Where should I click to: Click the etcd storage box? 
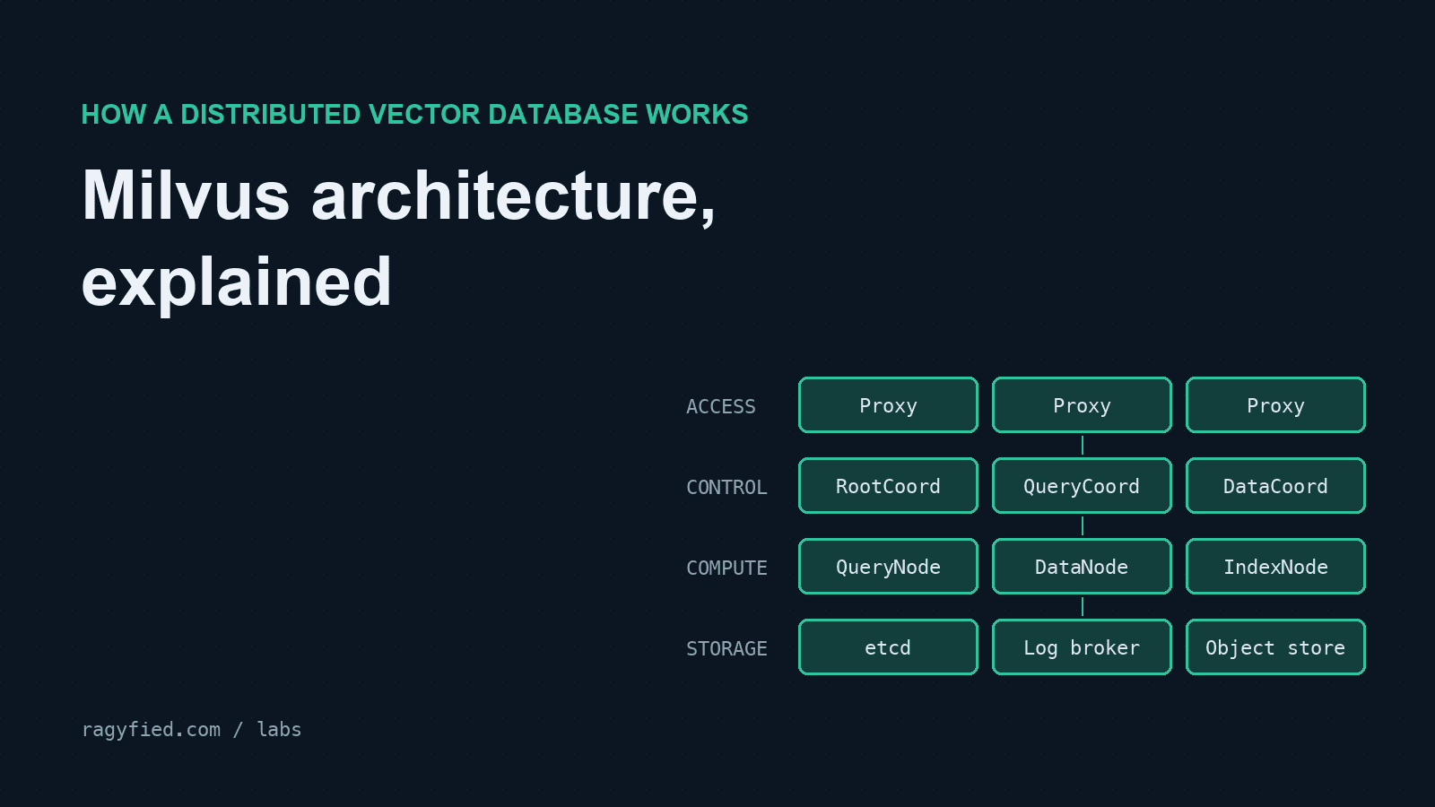[x=888, y=647]
